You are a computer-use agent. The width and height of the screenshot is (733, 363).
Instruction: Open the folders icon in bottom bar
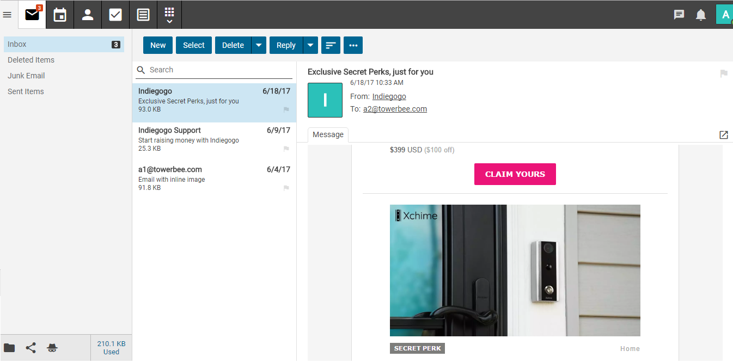(x=9, y=348)
